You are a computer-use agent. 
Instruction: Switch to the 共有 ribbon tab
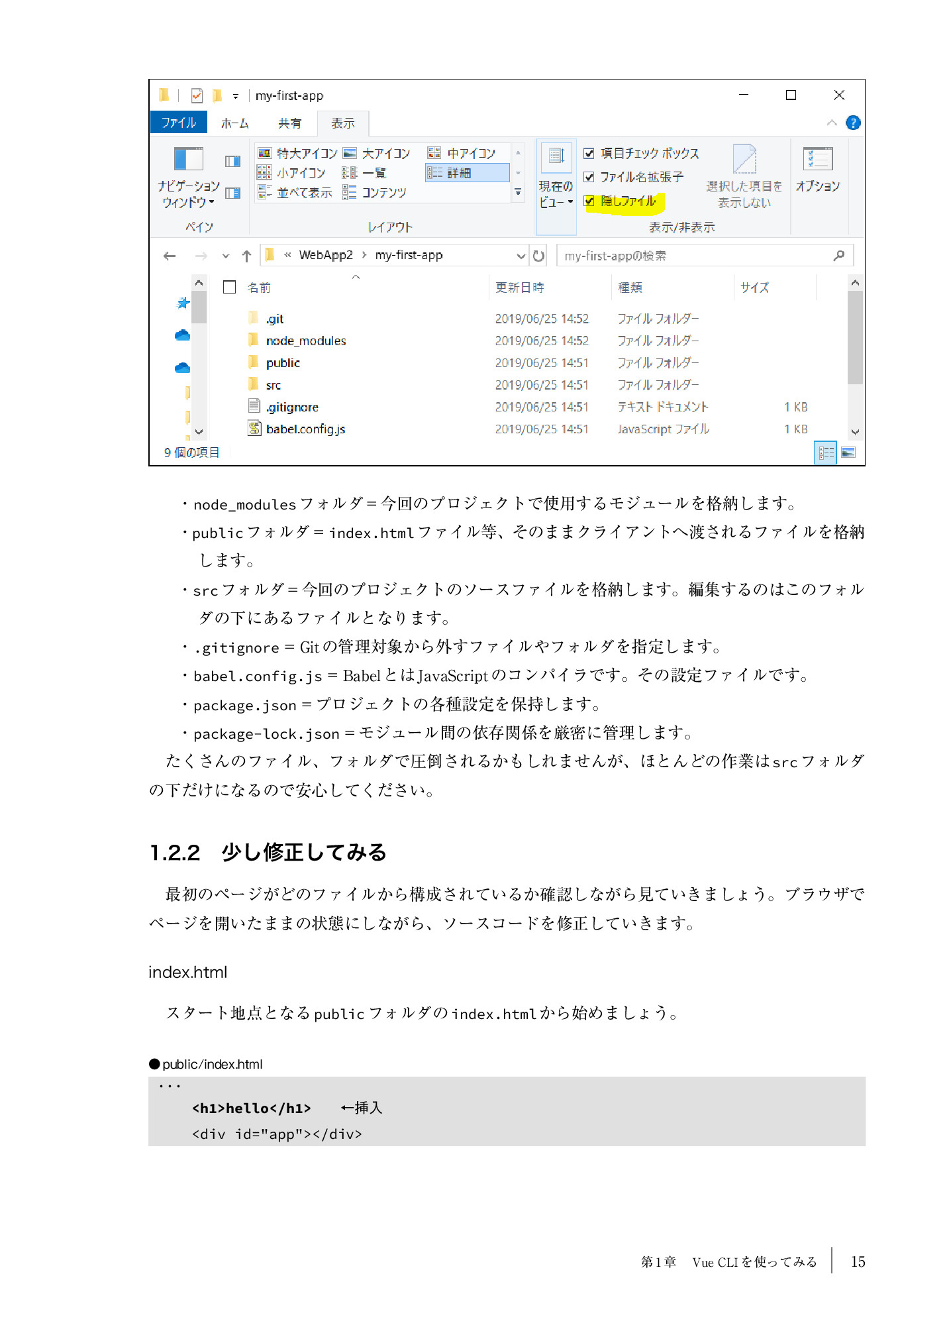coord(289,123)
